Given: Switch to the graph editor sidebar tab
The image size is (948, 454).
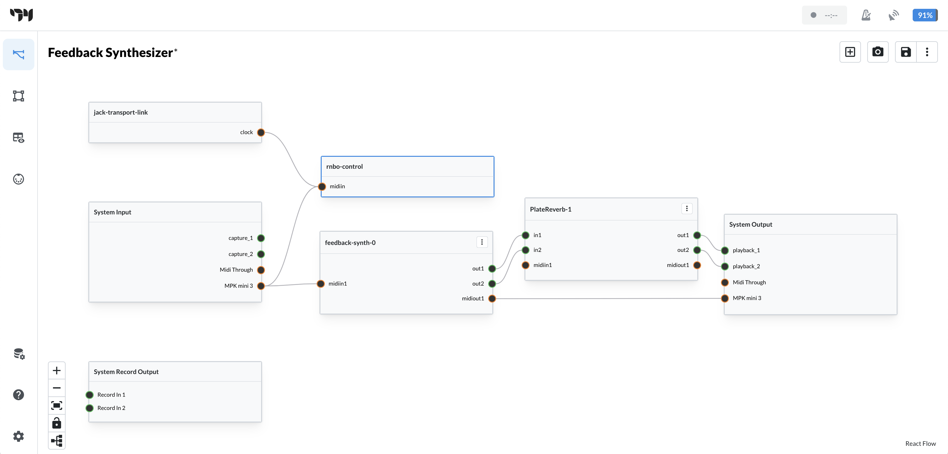Looking at the screenshot, I should 18,54.
